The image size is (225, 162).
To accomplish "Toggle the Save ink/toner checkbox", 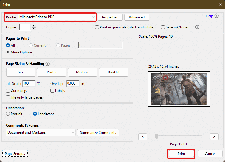I will [163, 27].
